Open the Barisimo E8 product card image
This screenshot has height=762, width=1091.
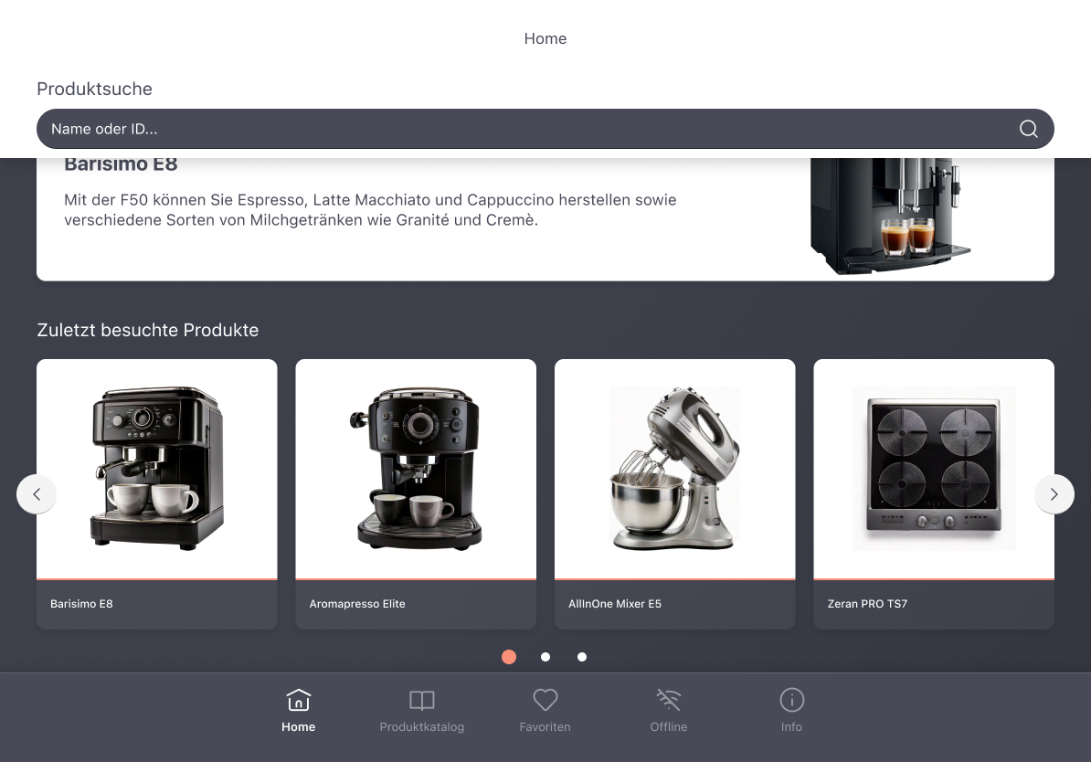point(156,469)
